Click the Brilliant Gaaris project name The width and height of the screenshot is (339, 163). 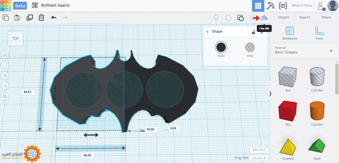tap(55, 5)
